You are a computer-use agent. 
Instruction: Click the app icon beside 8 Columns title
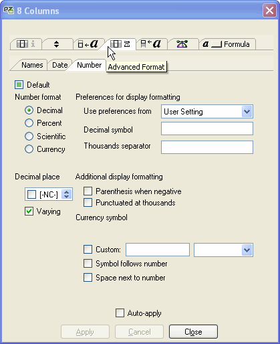coord(9,11)
